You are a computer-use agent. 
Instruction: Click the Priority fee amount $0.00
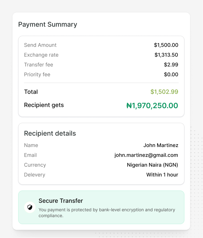click(x=171, y=75)
